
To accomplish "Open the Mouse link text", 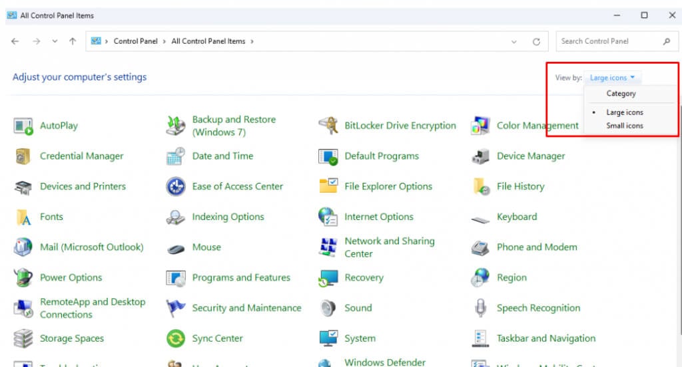I will click(206, 247).
